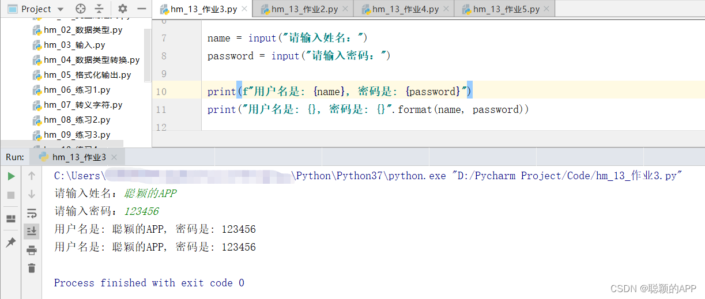705x299 pixels.
Task: Toggle soft-wrap in the console
Action: click(32, 213)
